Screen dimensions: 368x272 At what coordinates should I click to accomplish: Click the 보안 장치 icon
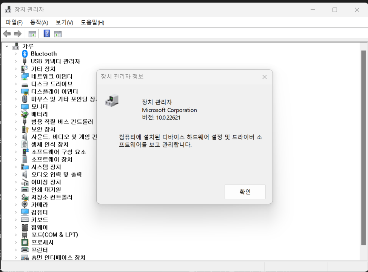coord(25,129)
